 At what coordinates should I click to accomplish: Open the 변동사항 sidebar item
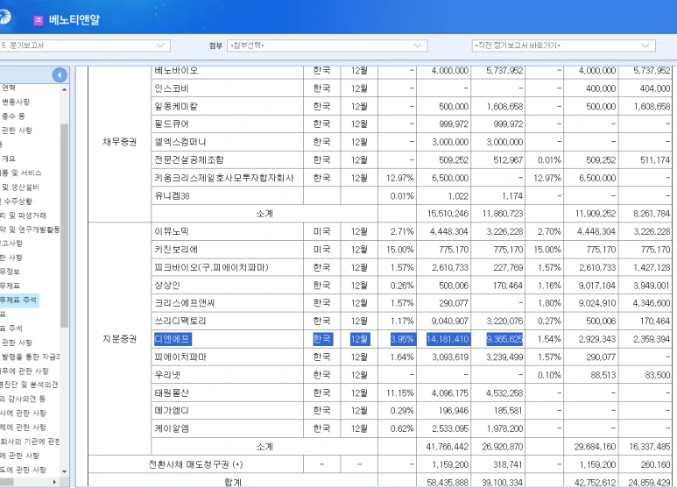point(16,102)
